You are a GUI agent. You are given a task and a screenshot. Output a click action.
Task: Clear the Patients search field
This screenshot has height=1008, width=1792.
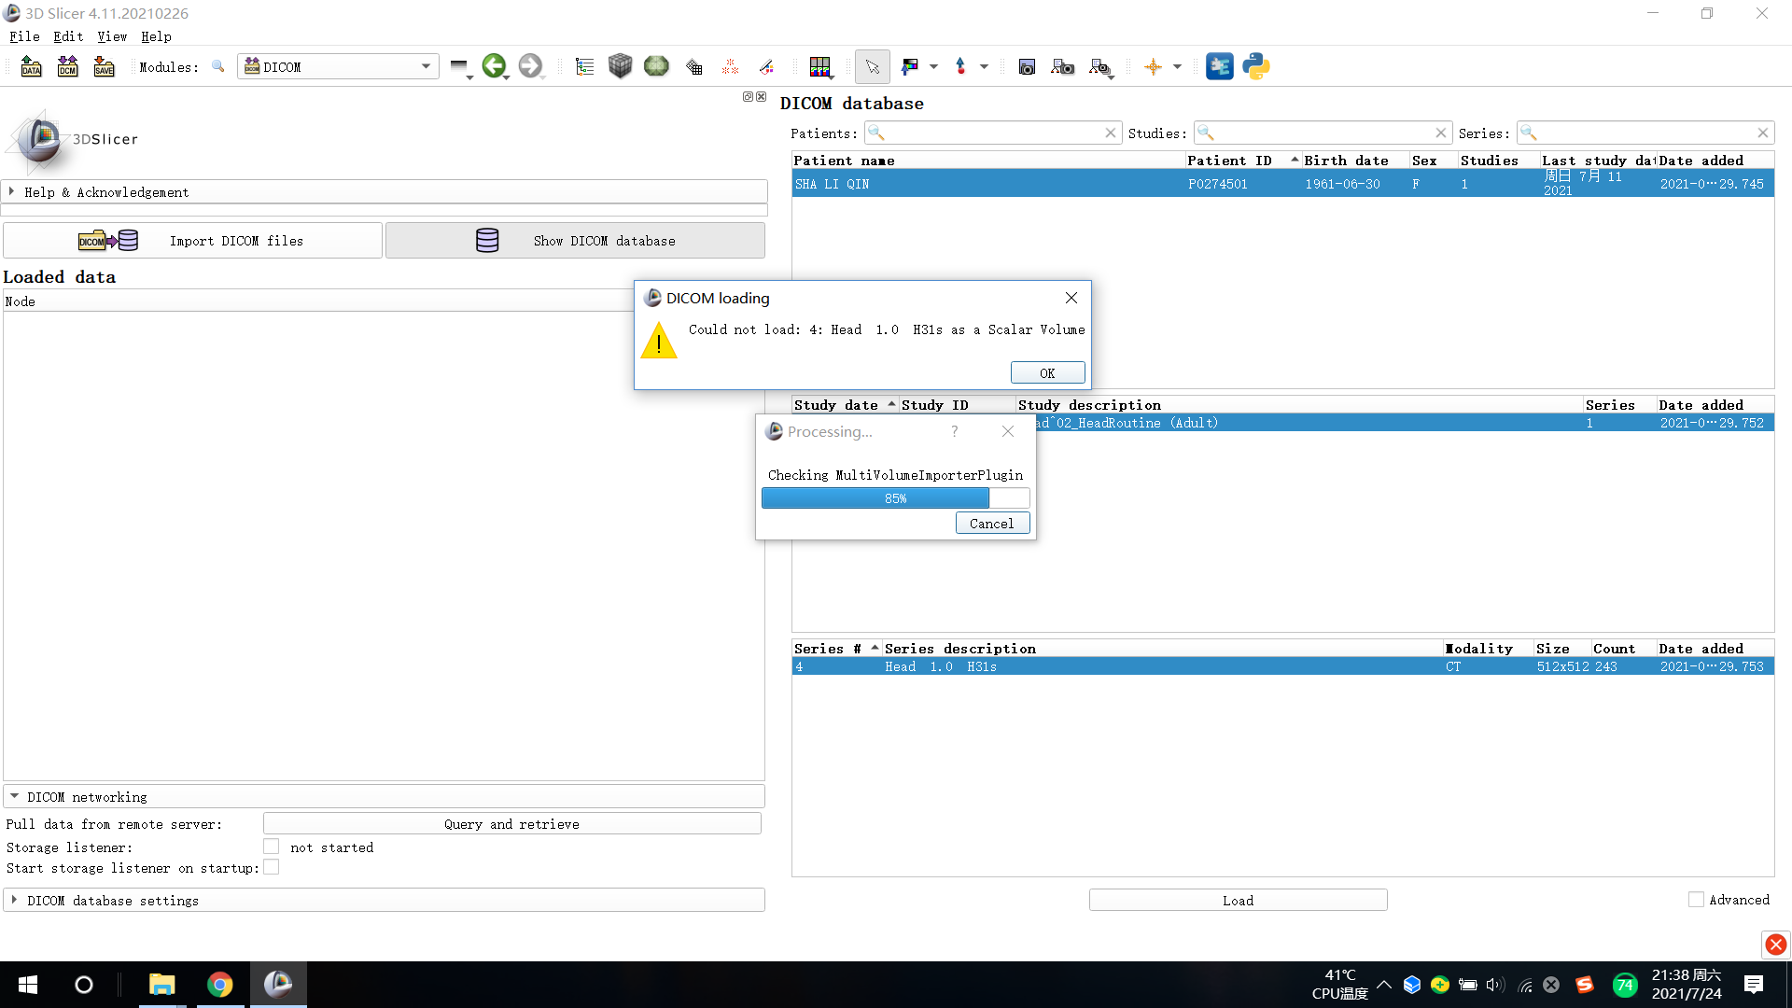click(x=1110, y=133)
